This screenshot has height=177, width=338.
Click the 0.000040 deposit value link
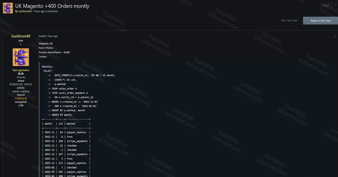20,99
